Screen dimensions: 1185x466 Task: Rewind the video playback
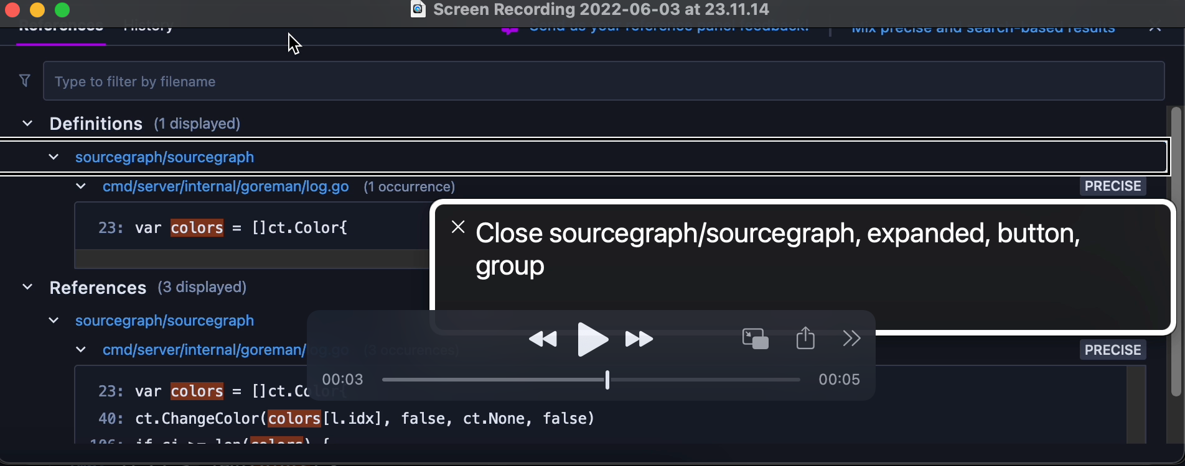tap(543, 339)
